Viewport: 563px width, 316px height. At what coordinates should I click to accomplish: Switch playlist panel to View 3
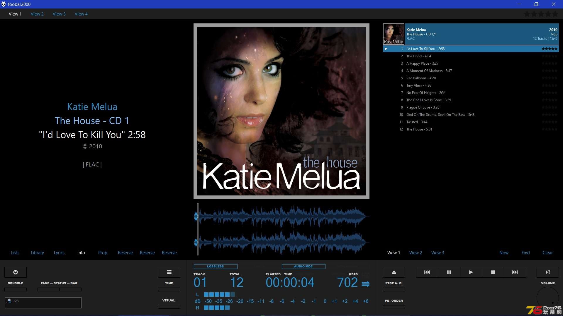(438, 253)
